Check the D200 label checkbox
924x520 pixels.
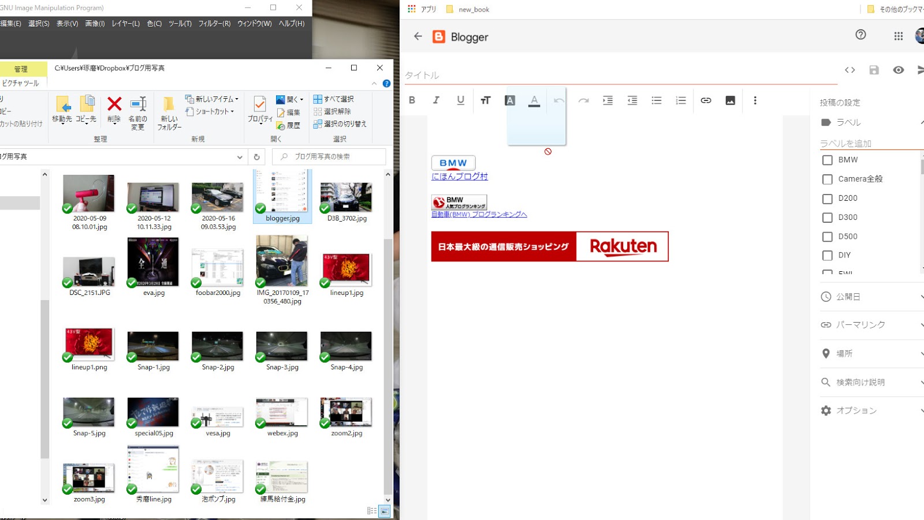pos(827,199)
